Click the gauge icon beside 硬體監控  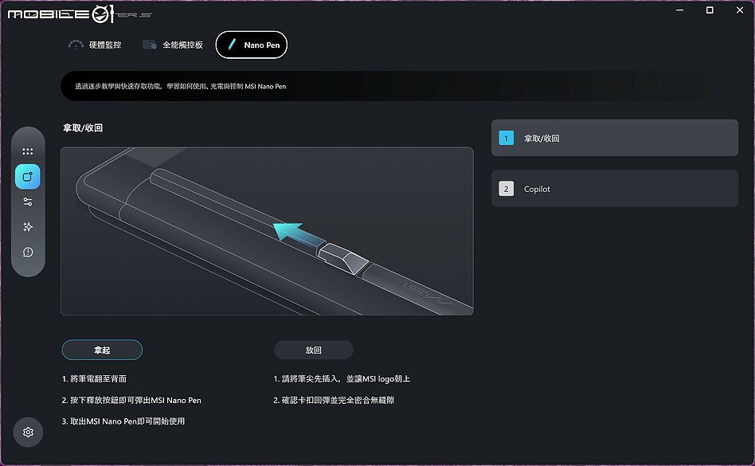point(77,45)
